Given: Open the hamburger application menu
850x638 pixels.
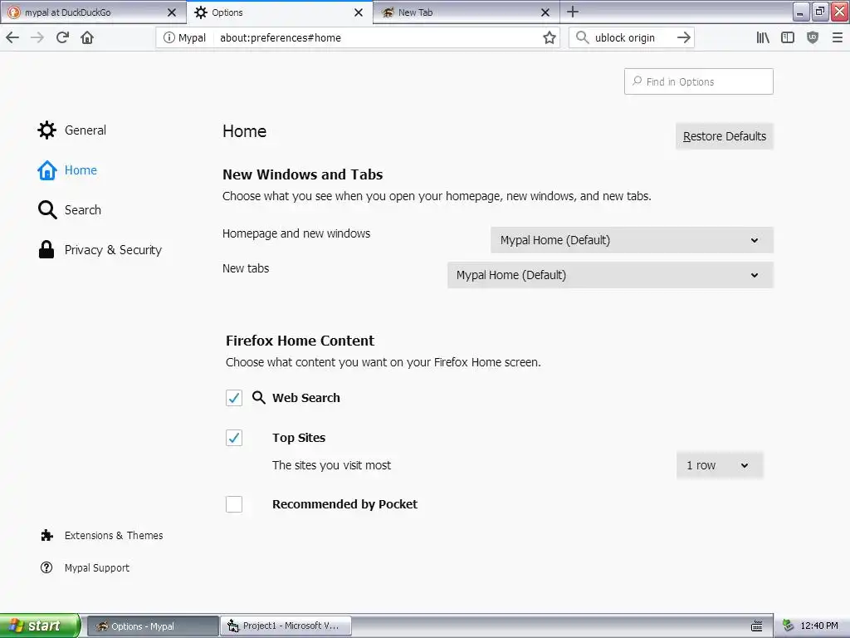Looking at the screenshot, I should 837,37.
